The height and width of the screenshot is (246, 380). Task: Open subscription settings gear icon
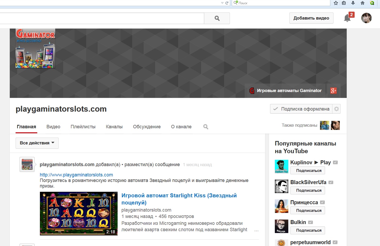(336, 109)
